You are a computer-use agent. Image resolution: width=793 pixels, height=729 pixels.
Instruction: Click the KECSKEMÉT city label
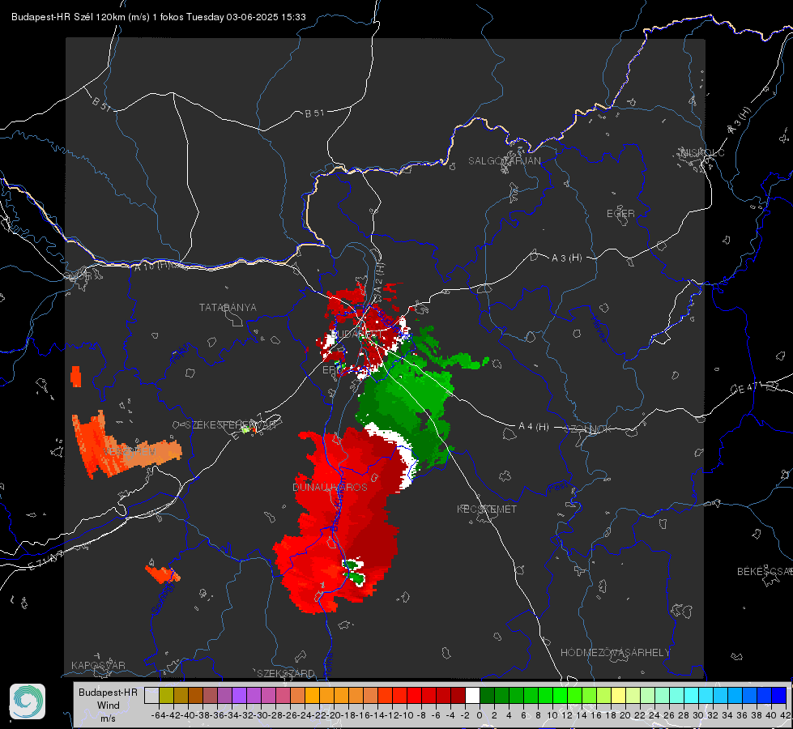point(487,509)
